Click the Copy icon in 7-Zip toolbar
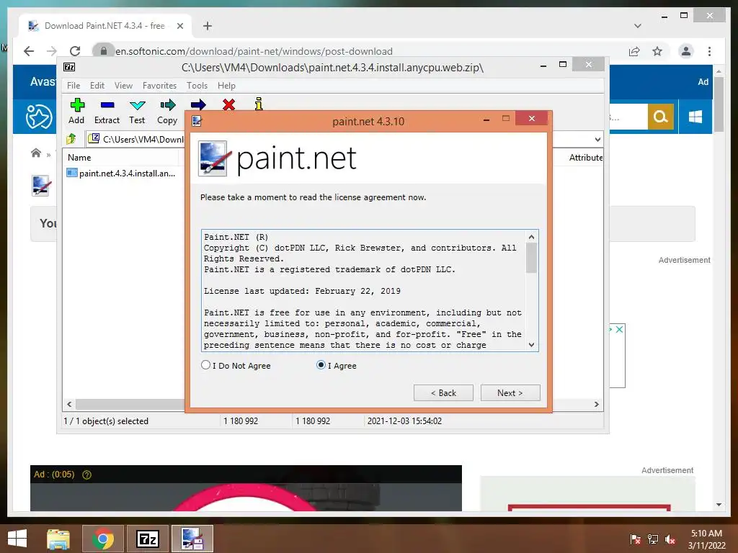The height and width of the screenshot is (553, 738). tap(167, 111)
